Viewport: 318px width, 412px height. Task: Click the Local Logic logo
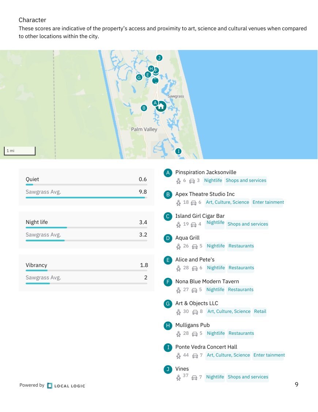pos(66,385)
